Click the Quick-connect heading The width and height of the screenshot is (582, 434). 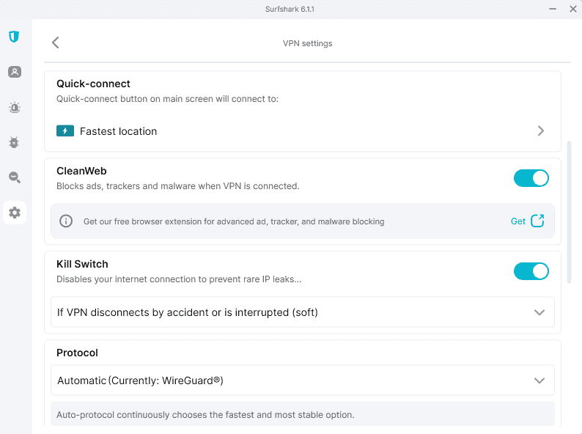tap(93, 84)
